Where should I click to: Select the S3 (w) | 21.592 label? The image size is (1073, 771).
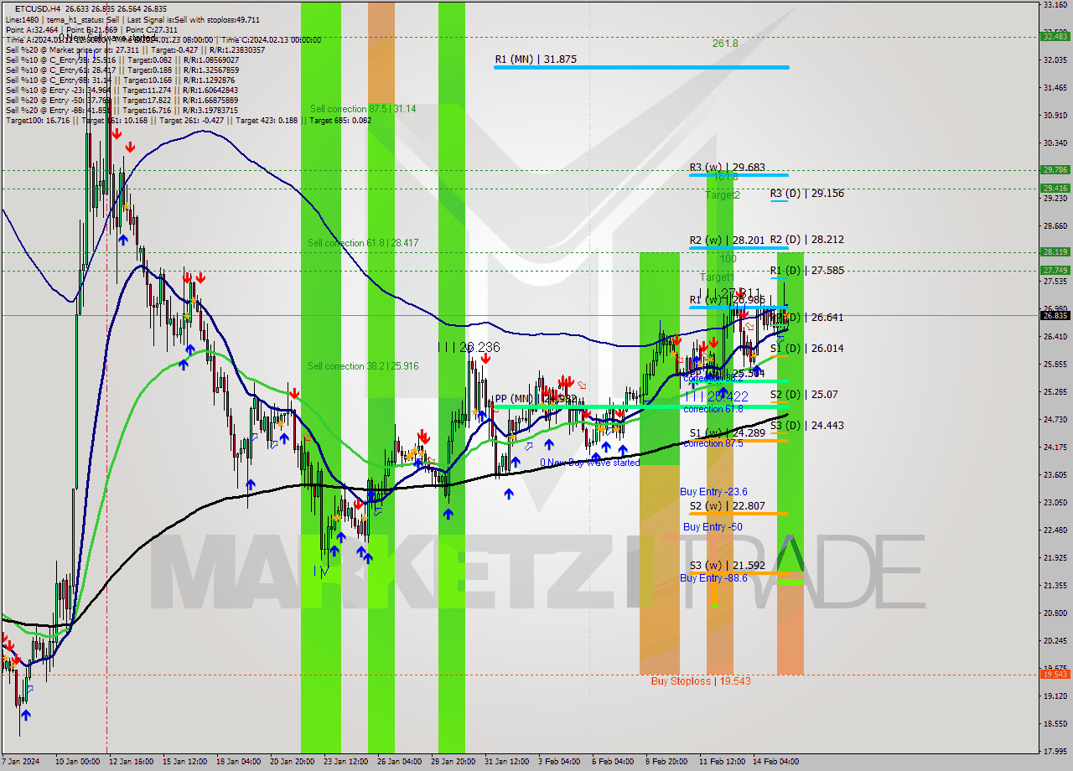[727, 566]
